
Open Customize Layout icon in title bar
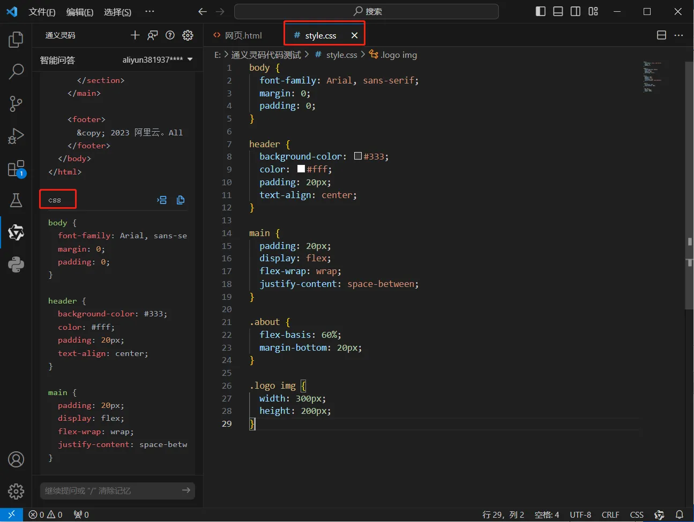(x=593, y=11)
